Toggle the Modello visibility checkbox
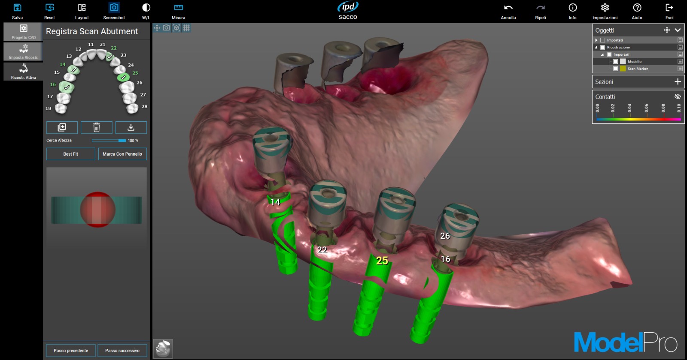This screenshot has height=360, width=687. click(x=615, y=62)
